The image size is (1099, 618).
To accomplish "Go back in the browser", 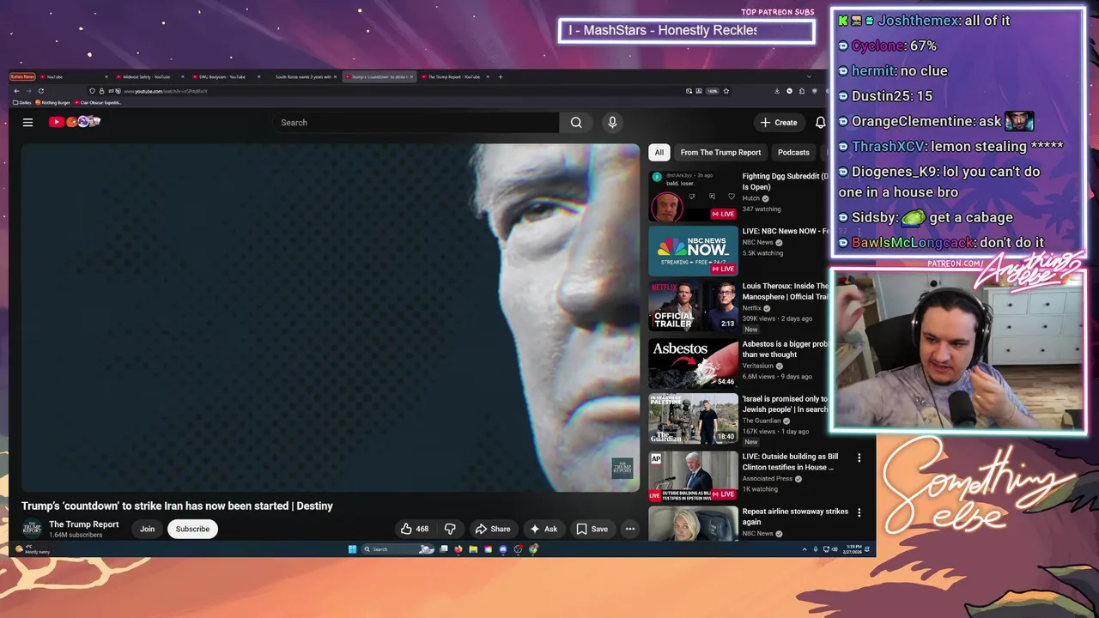I will click(15, 91).
